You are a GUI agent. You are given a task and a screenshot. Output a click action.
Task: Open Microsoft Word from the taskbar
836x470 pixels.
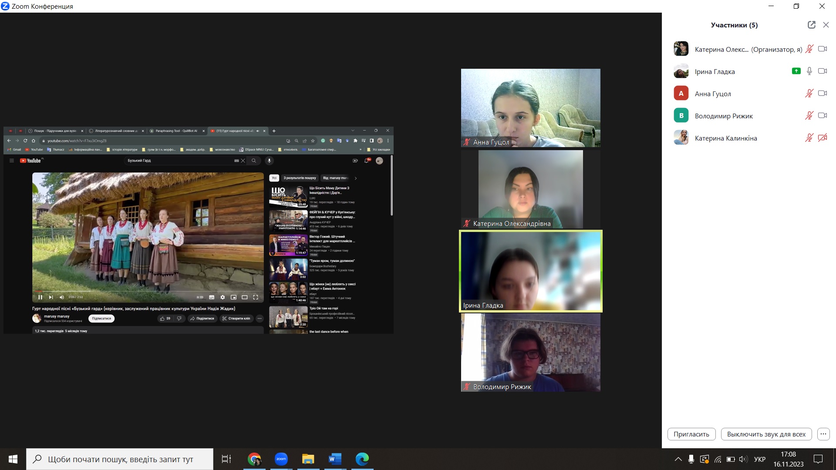(x=335, y=459)
